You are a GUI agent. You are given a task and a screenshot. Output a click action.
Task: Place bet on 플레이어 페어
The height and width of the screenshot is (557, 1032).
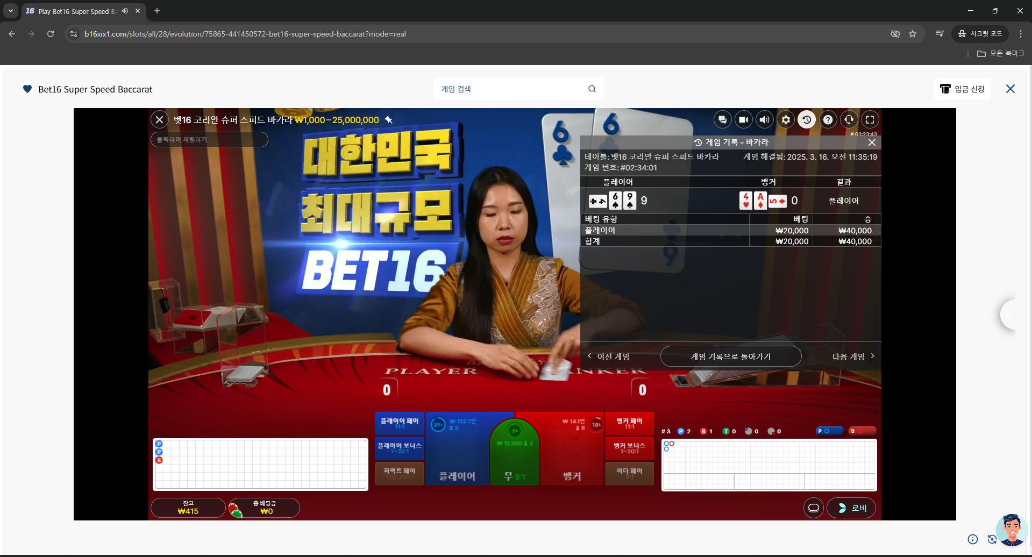400,424
